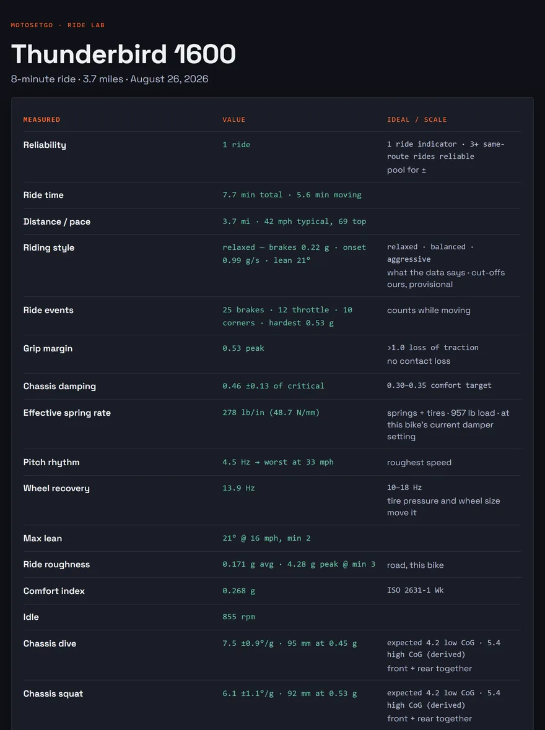The width and height of the screenshot is (545, 730).
Task: Select the Max lean label
Action: pos(43,538)
